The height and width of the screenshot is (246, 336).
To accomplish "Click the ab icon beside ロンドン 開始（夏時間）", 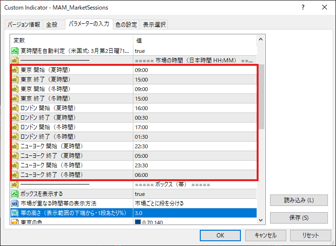I will (x=15, y=108).
